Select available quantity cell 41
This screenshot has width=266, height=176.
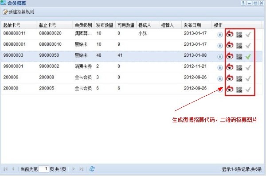pyautogui.click(x=120, y=55)
